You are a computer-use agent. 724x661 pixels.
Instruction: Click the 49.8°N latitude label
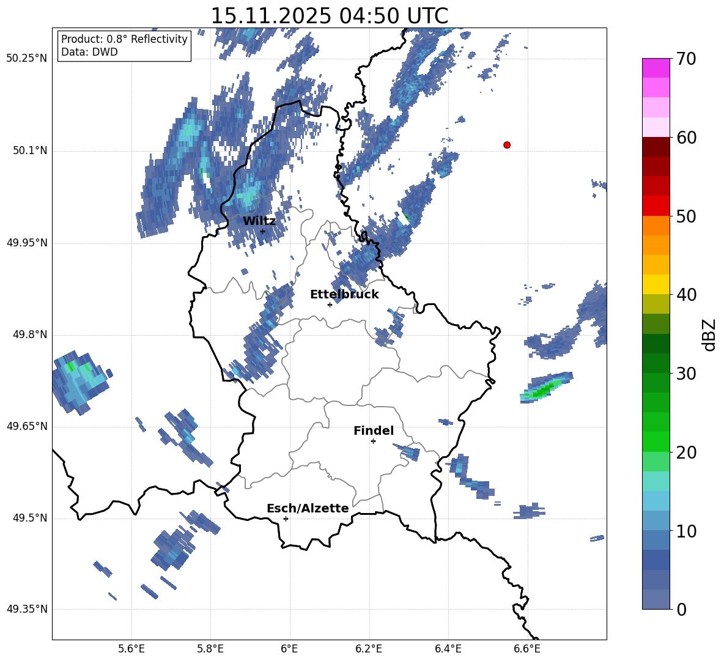click(x=29, y=334)
